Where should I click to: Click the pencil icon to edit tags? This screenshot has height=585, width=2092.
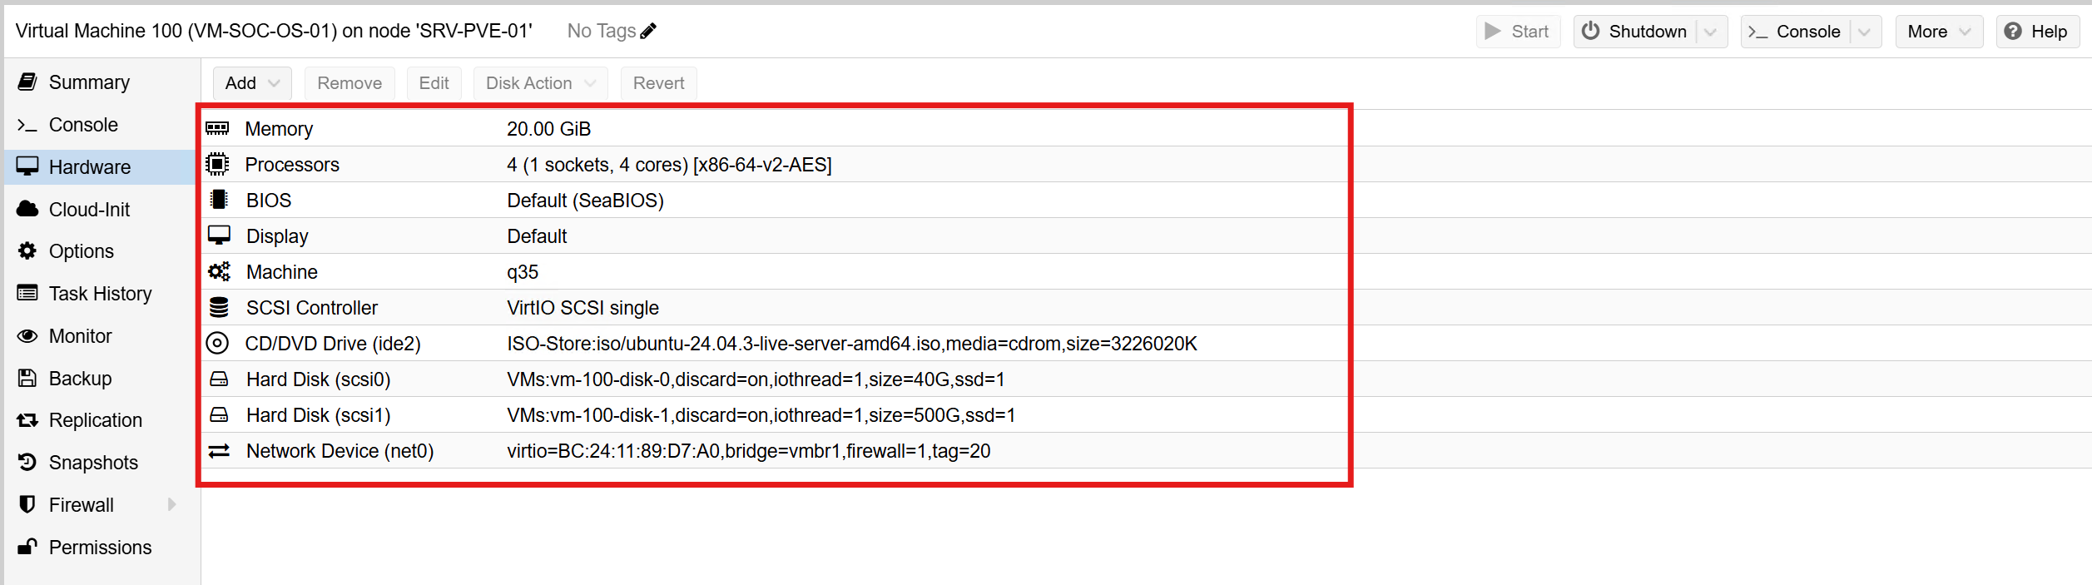648,32
